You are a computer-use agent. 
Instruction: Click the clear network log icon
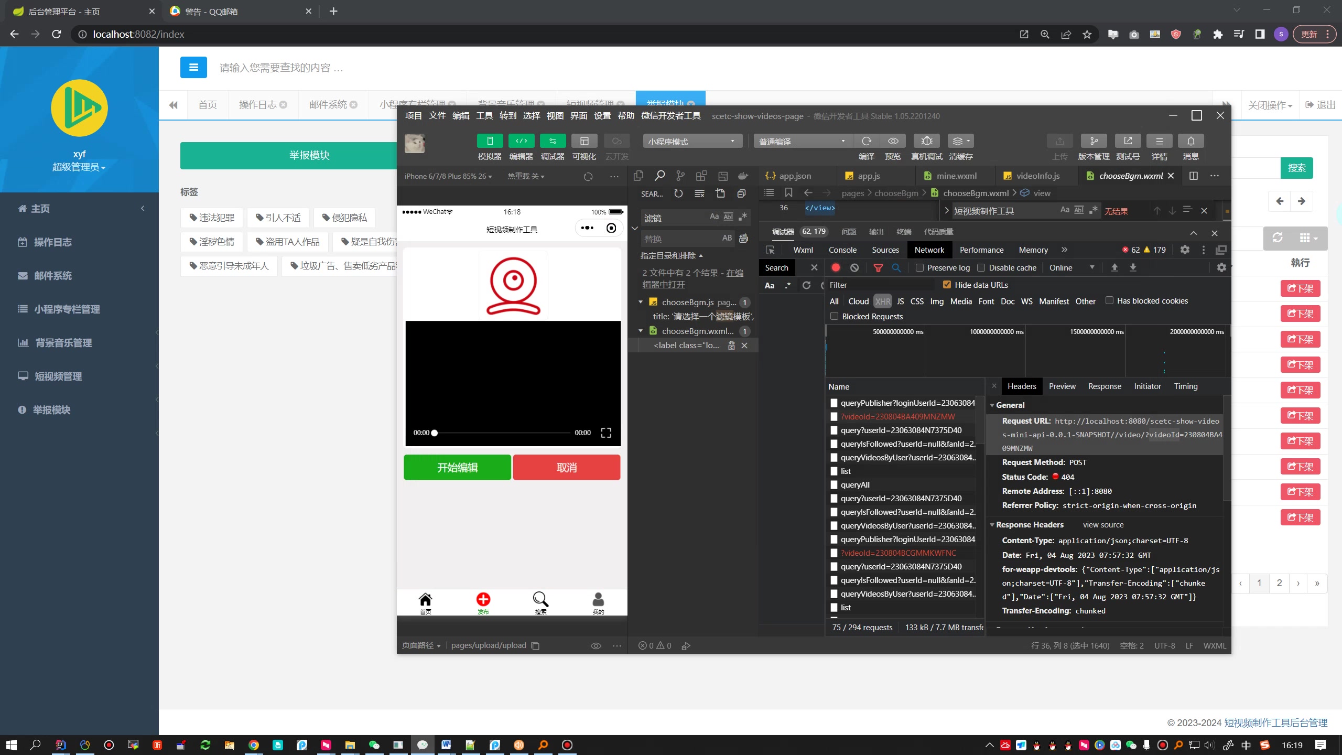(854, 267)
